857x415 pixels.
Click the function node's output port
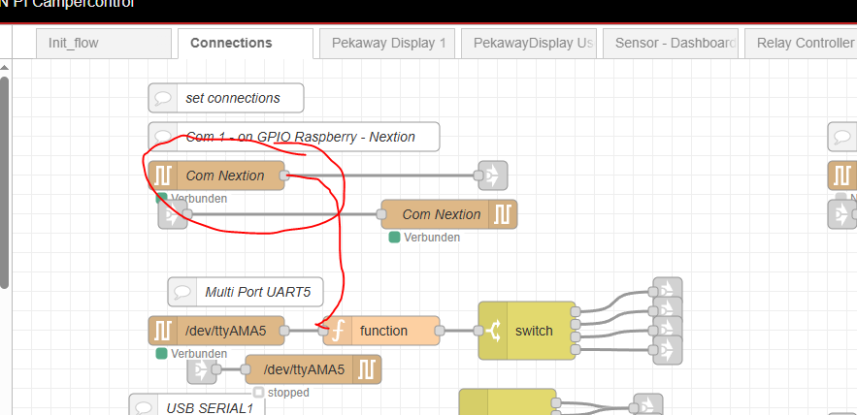(x=440, y=331)
